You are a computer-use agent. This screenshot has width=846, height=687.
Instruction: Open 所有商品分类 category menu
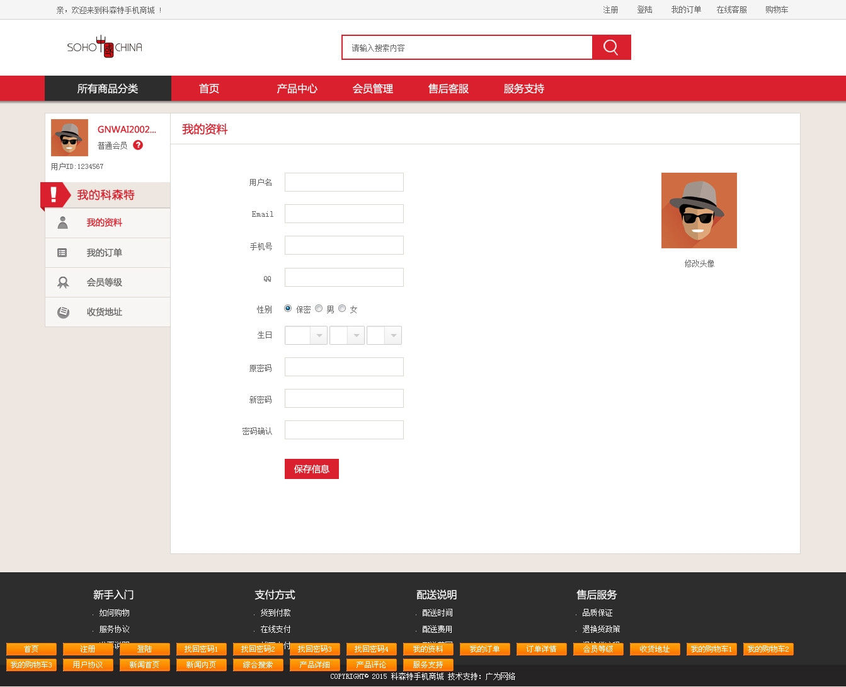pyautogui.click(x=108, y=88)
